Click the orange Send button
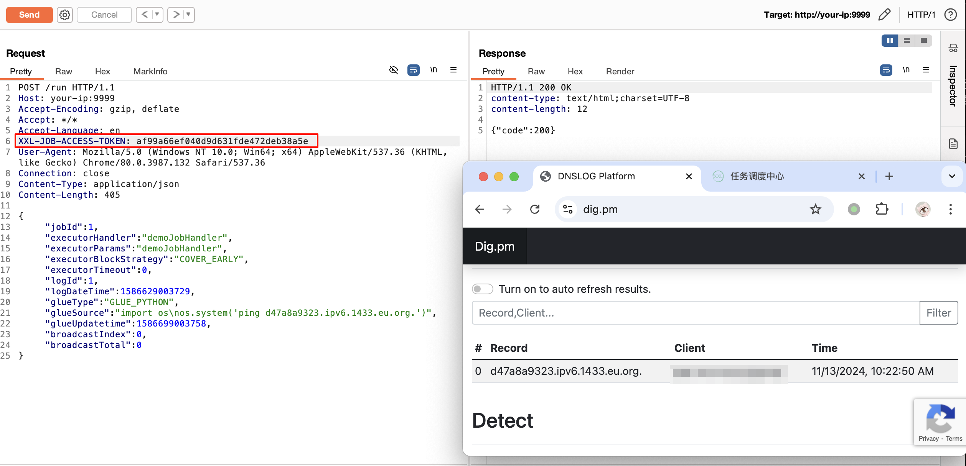 tap(30, 15)
